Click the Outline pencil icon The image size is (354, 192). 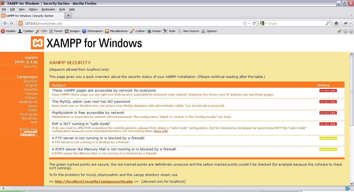pos(132,31)
